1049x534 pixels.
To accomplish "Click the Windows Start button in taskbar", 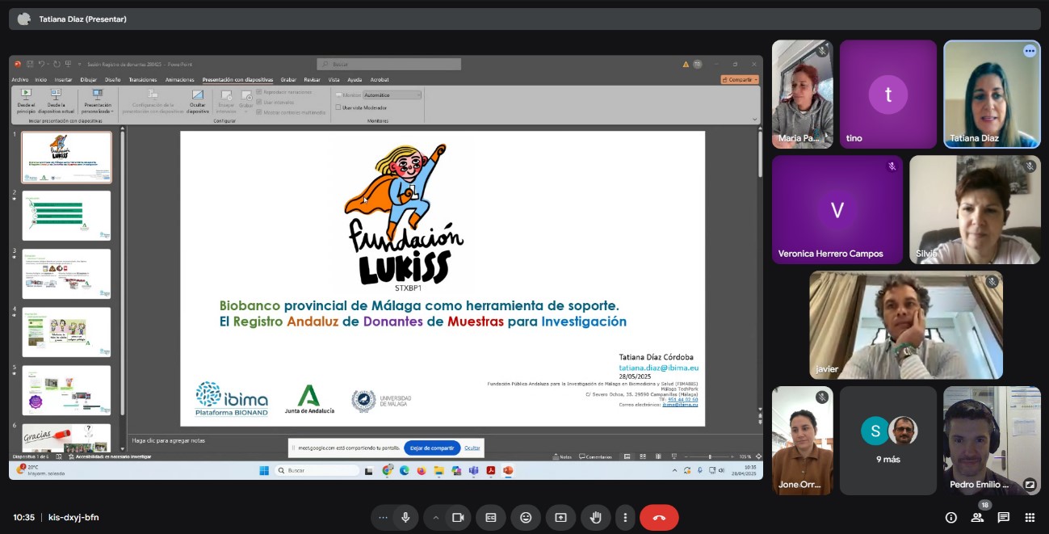I will 263,470.
